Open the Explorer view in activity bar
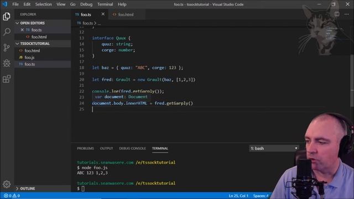This screenshot has height=199, width=354. pos(7,16)
